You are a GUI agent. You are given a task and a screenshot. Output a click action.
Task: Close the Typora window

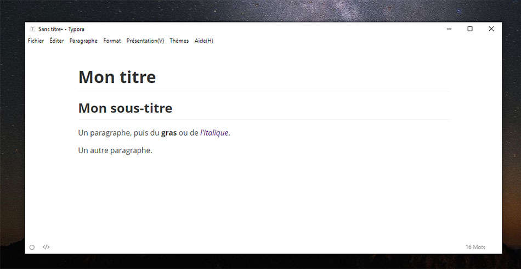[x=491, y=29]
